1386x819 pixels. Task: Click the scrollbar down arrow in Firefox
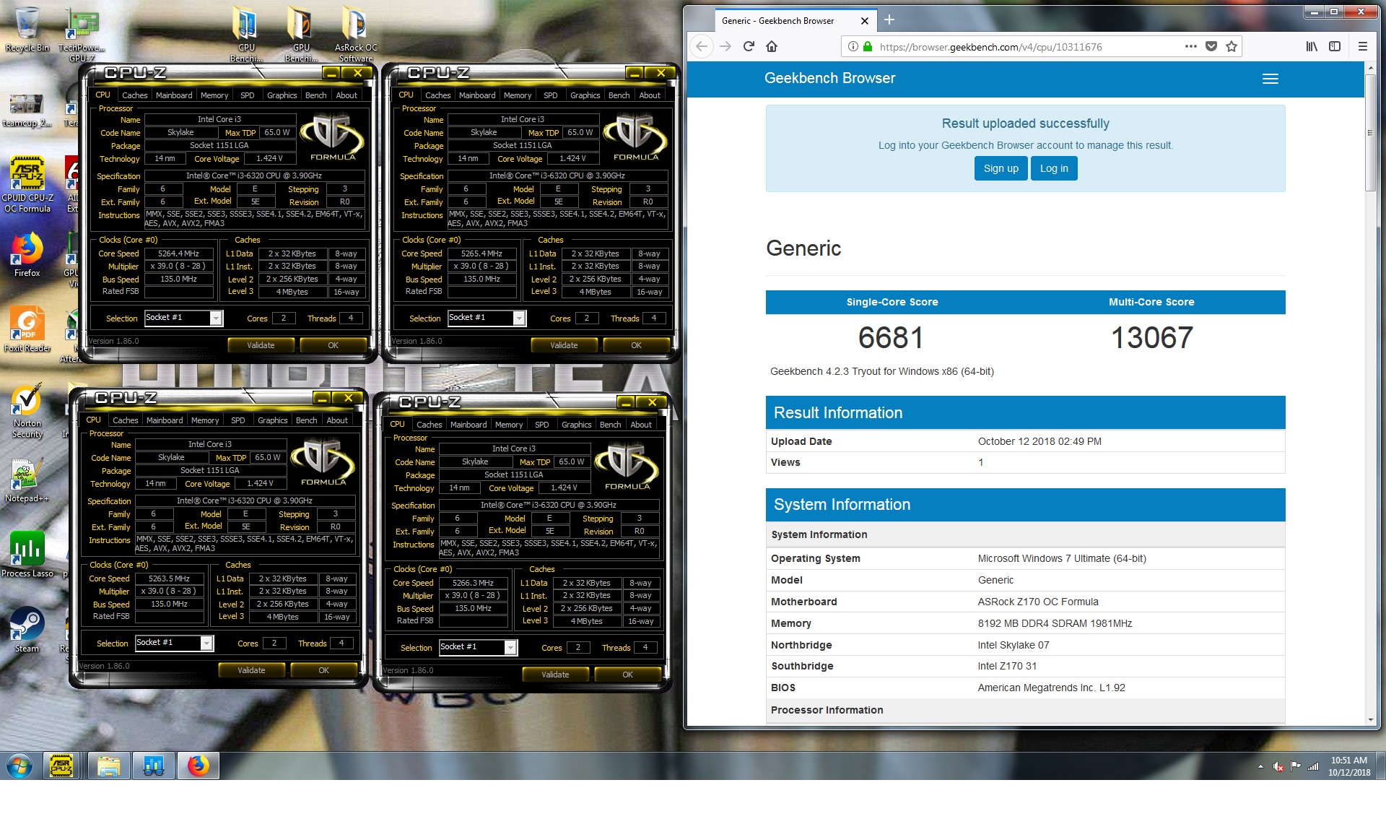click(1371, 720)
